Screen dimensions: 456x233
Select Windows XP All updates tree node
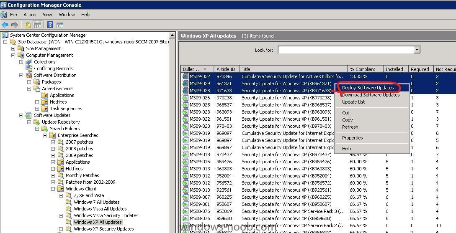pos(98,222)
